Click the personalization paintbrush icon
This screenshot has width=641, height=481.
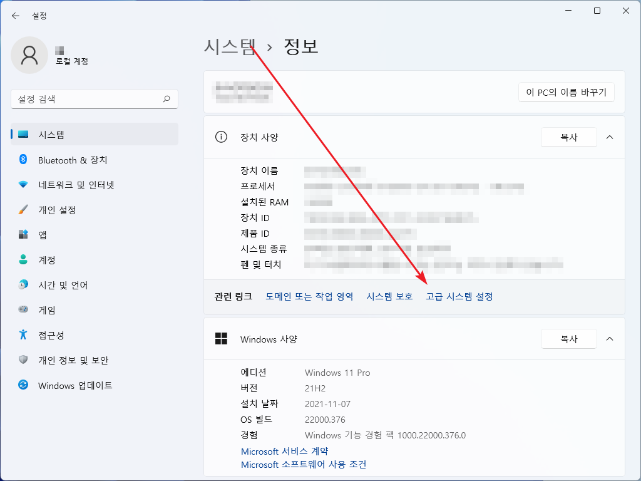tap(23, 209)
